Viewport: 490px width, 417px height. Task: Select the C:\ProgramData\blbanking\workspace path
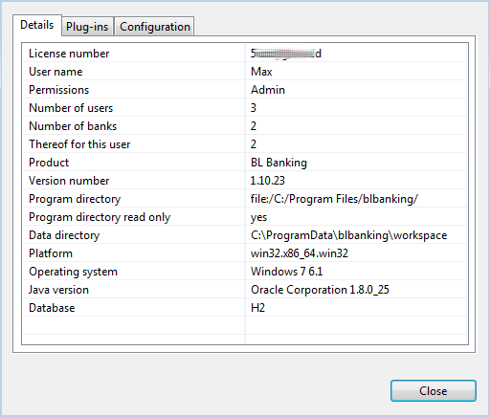click(x=348, y=235)
